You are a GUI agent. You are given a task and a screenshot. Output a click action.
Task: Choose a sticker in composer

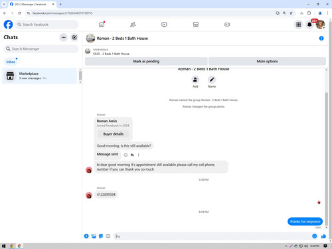tap(101, 236)
